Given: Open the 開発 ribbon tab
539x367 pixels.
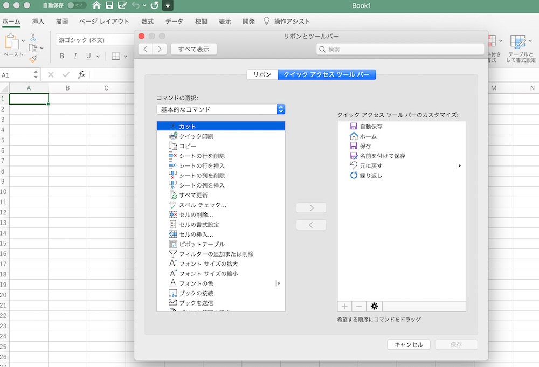Looking at the screenshot, I should pos(248,22).
